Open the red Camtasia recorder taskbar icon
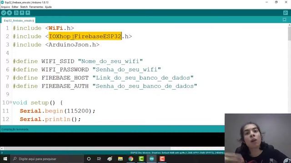 162,159
